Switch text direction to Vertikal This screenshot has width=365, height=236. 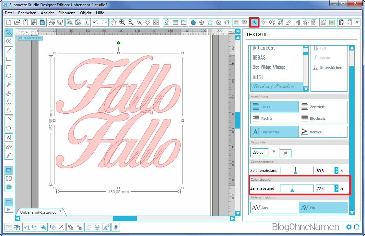point(323,132)
